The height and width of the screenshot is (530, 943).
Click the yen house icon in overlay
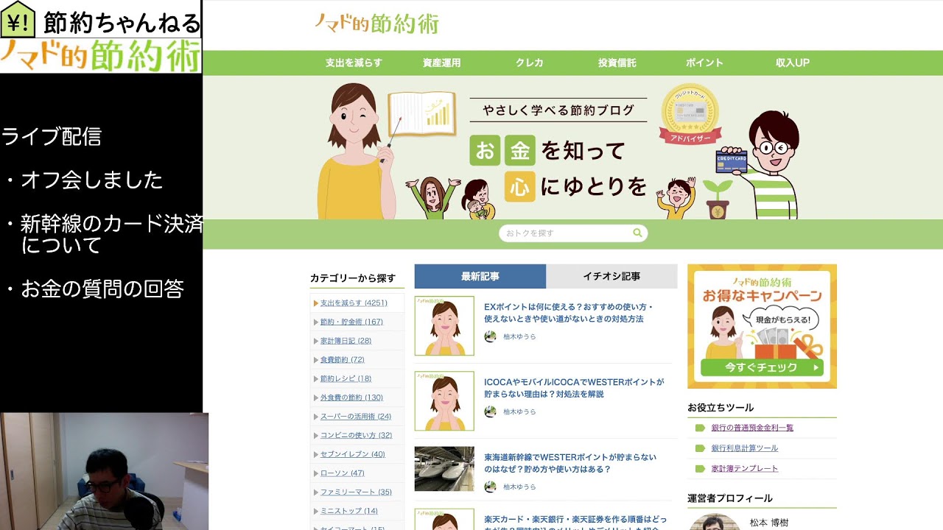(x=18, y=21)
